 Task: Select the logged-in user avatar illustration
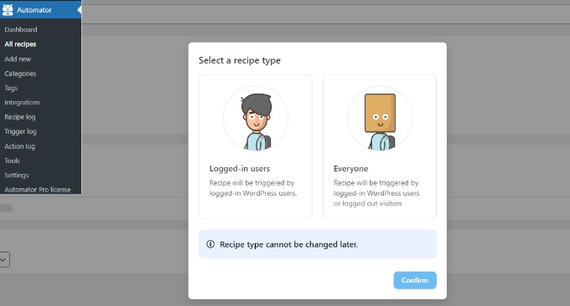[x=256, y=118]
